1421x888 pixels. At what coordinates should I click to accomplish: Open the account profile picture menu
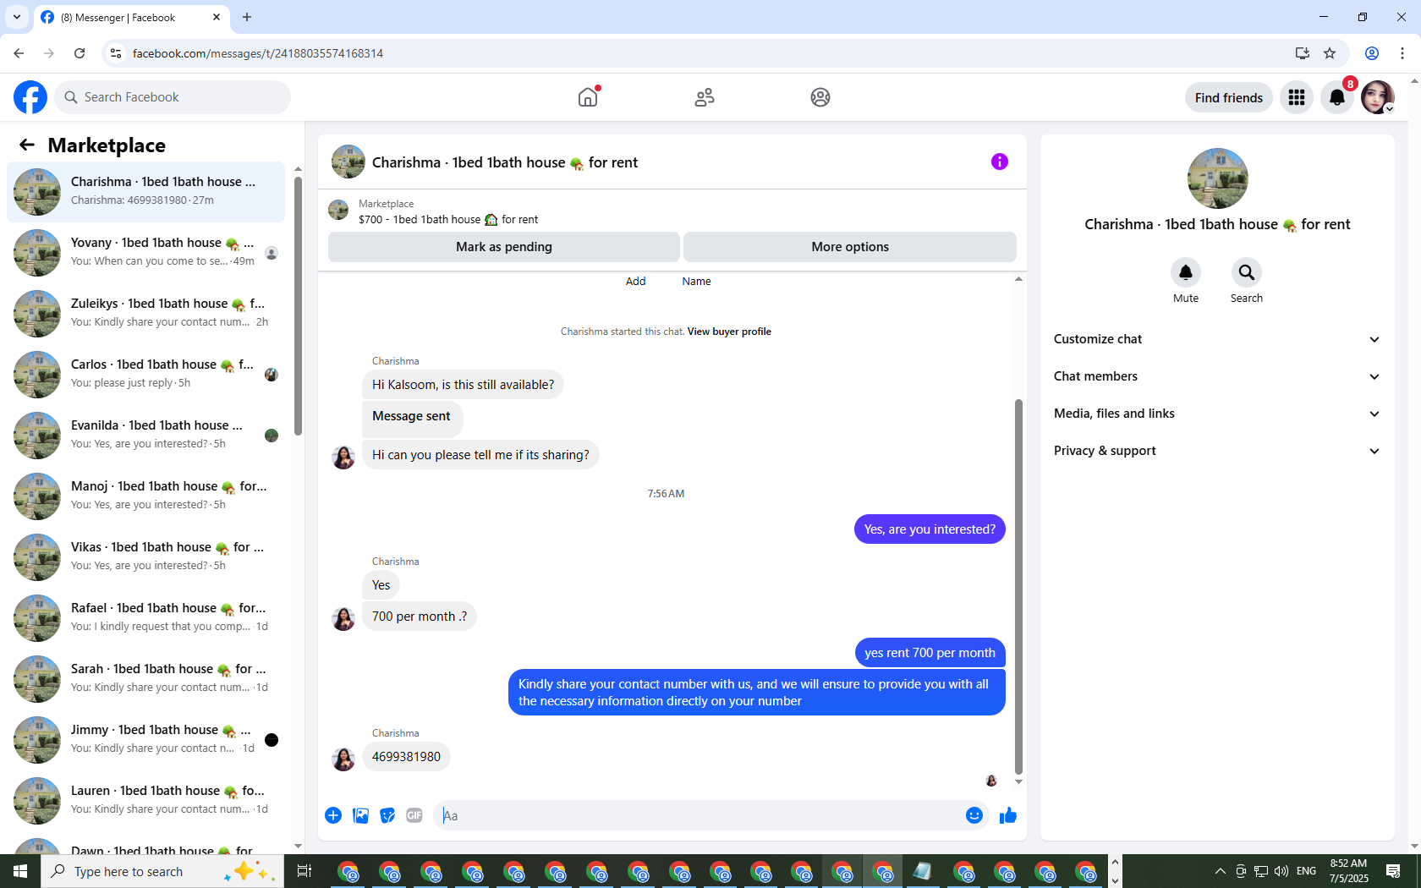[x=1378, y=97]
